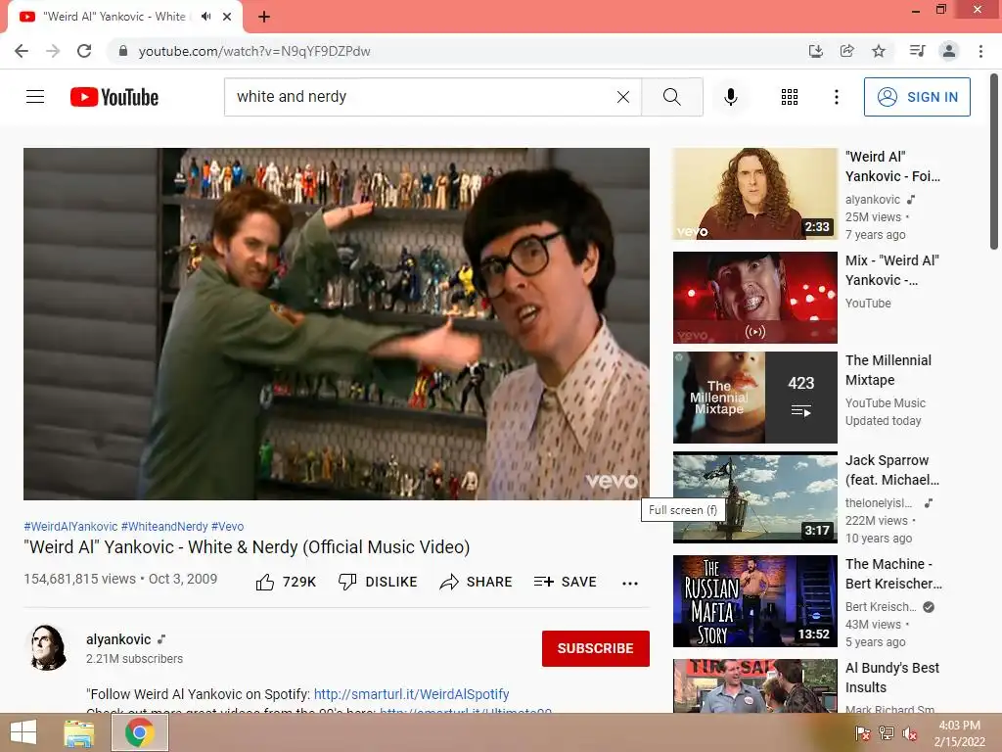Open the "Weird Al" Yankovic - Foi... title

pos(892,166)
